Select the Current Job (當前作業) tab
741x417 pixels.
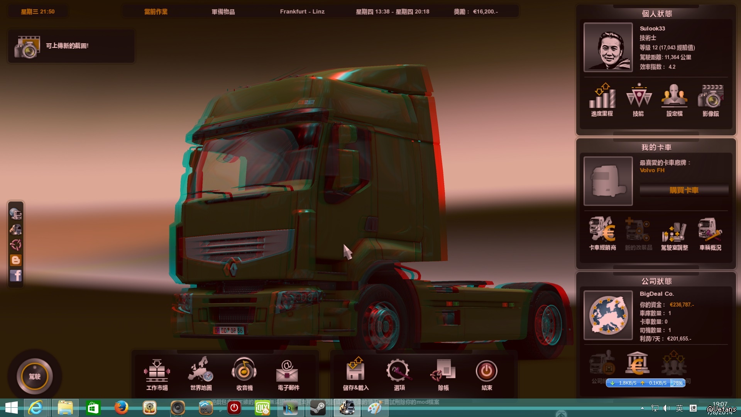pyautogui.click(x=156, y=12)
